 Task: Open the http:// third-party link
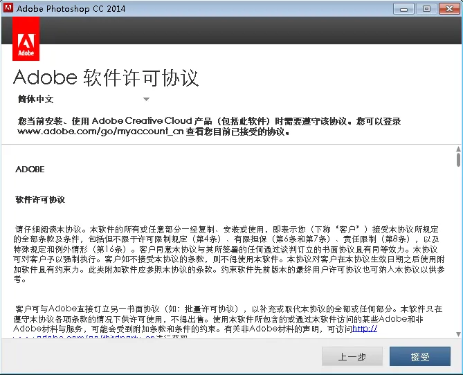(365, 329)
